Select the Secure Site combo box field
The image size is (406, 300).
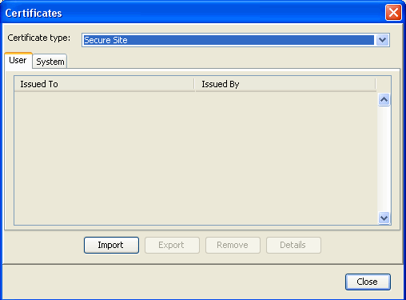pos(236,40)
